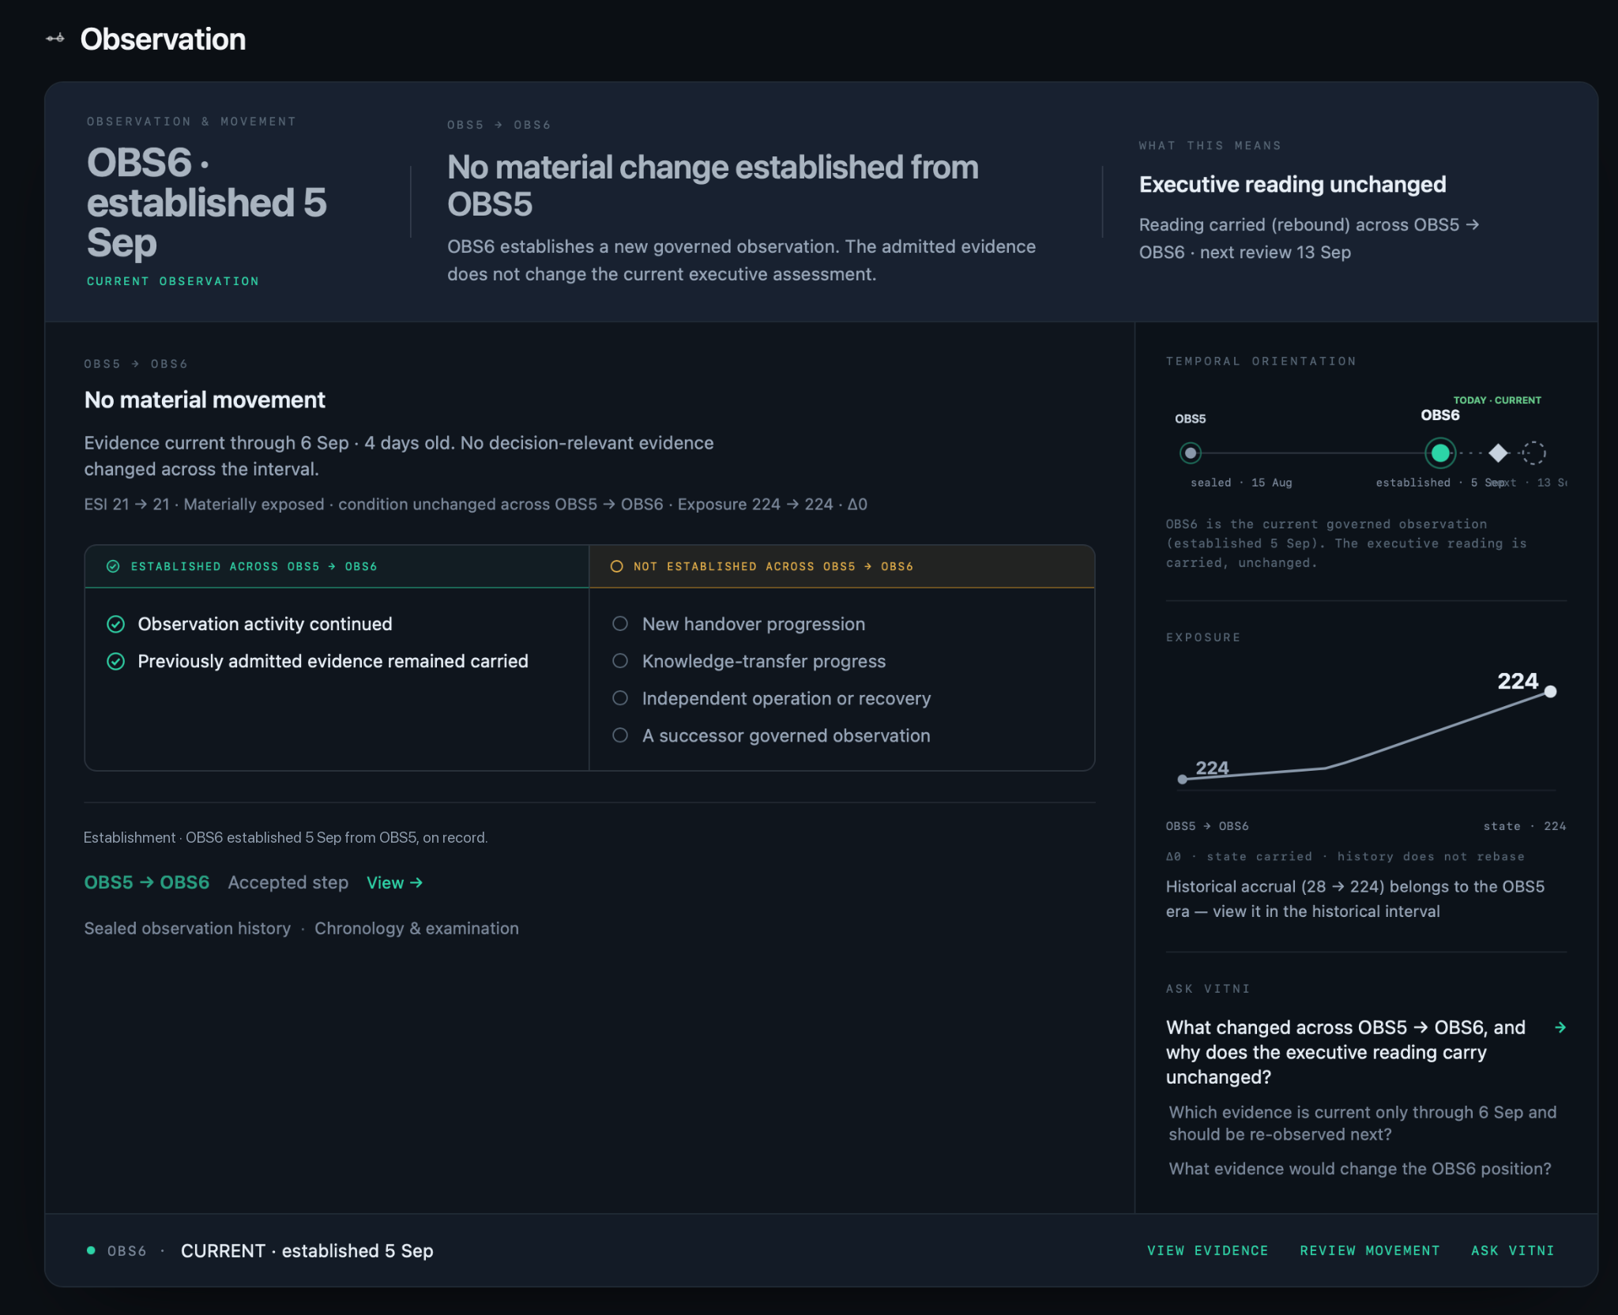
Task: Click CURRENT · established 5 Sep footer text
Action: pyautogui.click(x=307, y=1251)
